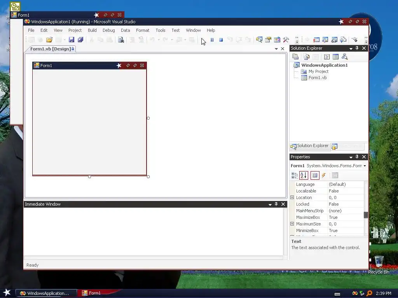Open the Form1 object selector combo box
This screenshot has height=298, width=398.
328,165
